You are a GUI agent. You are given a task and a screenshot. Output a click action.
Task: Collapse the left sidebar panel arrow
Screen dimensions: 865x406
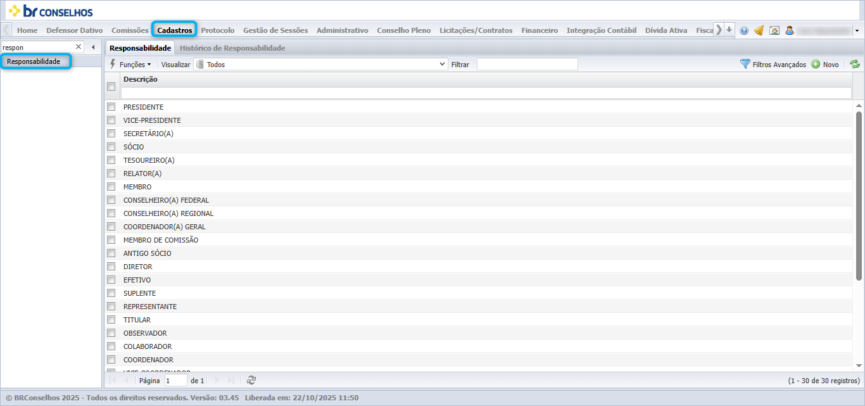point(93,48)
